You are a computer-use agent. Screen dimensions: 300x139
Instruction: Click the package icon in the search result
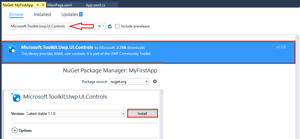(12, 49)
